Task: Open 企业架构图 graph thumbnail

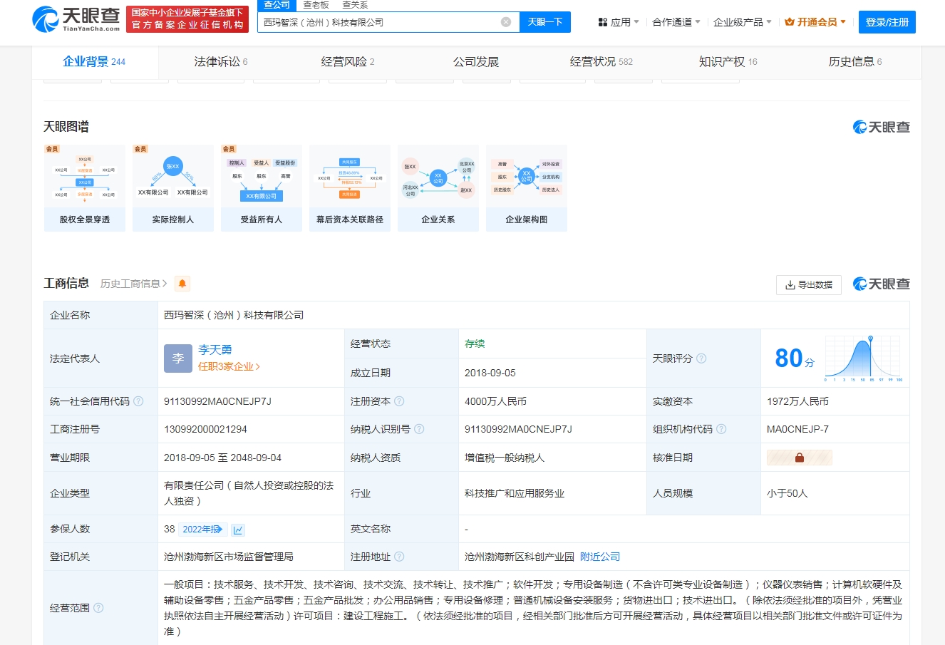Action: (x=527, y=188)
